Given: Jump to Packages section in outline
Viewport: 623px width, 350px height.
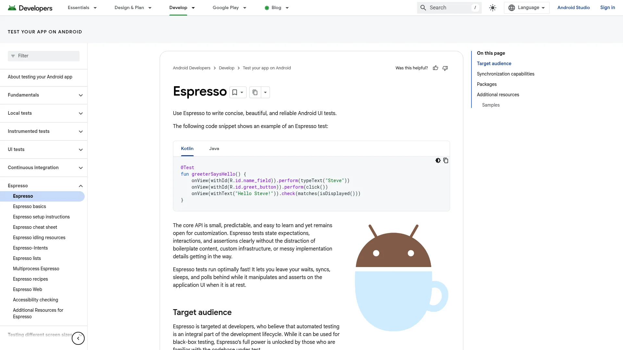Looking at the screenshot, I should (487, 84).
